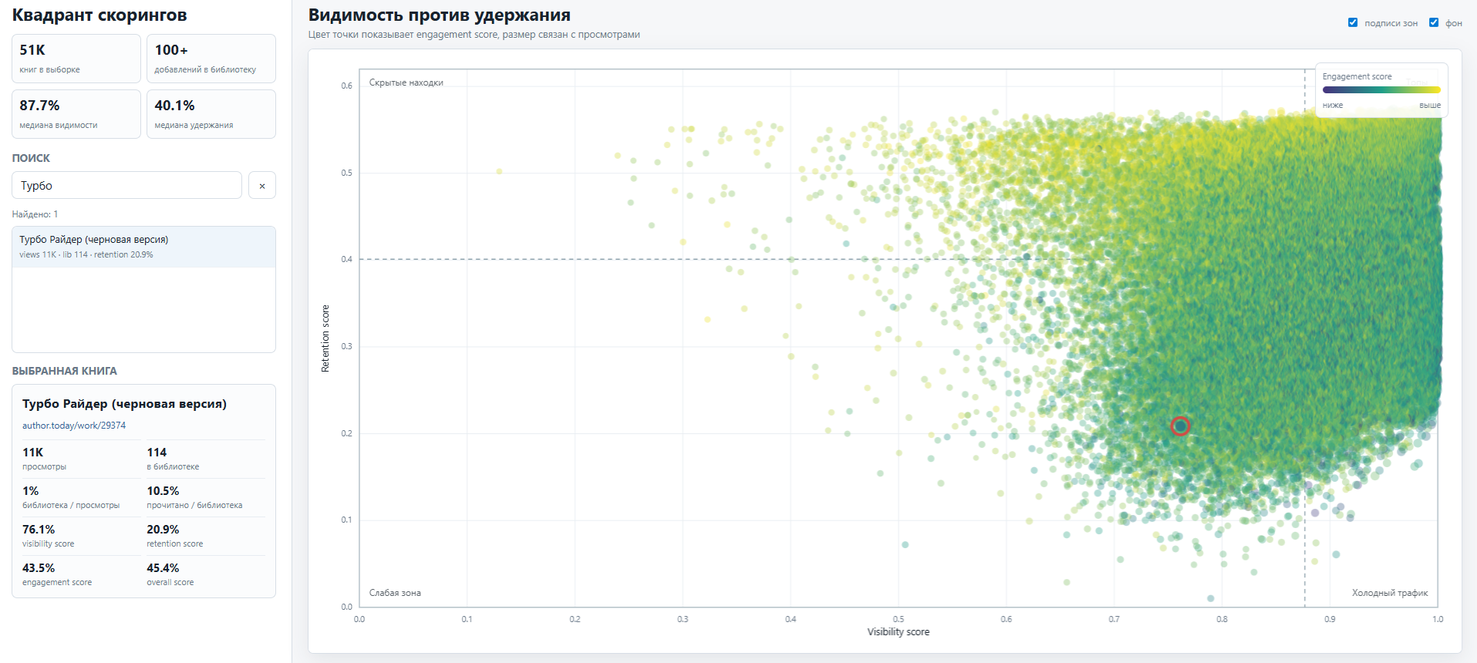This screenshot has width=1477, height=663.
Task: Click the «Скрытые находки» zone label
Action: point(406,82)
